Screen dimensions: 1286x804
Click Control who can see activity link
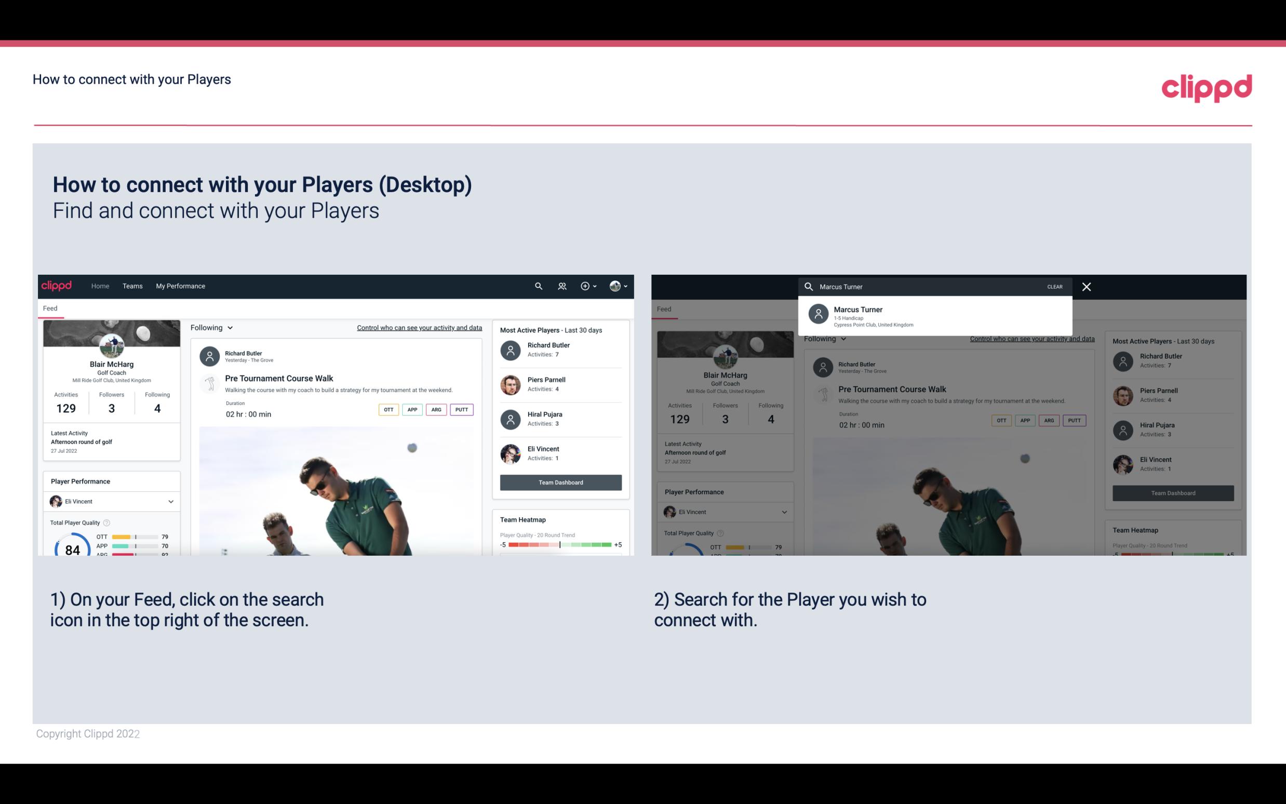click(419, 327)
